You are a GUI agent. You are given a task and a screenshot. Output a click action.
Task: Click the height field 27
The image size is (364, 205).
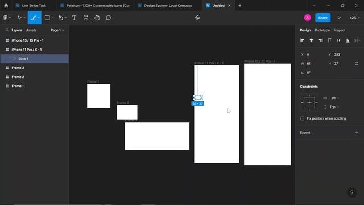pyautogui.click(x=340, y=63)
